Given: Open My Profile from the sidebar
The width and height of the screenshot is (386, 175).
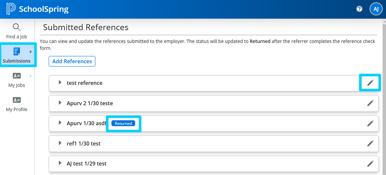Looking at the screenshot, I should [x=17, y=104].
